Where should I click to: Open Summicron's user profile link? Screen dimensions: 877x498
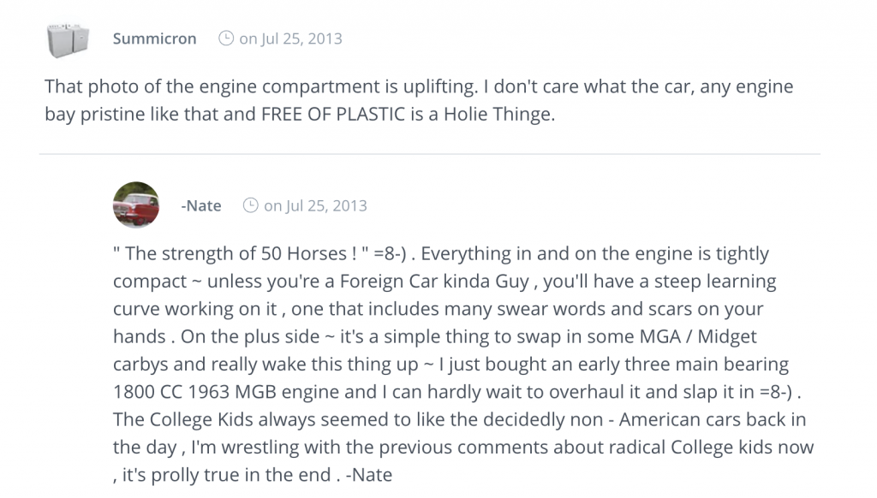pos(154,39)
